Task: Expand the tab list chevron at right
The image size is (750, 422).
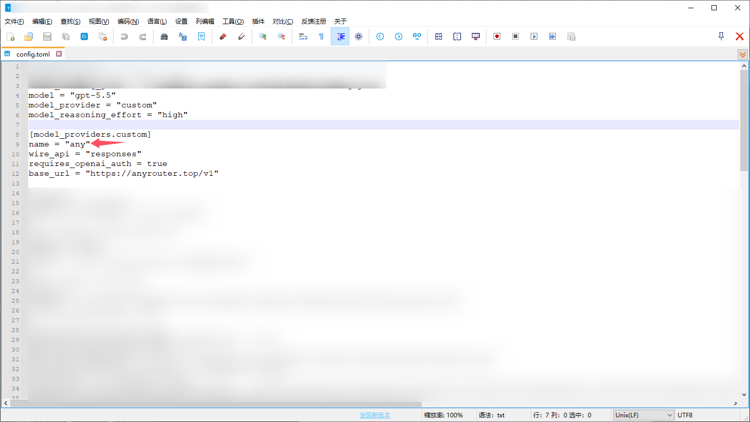Action: coord(743,54)
